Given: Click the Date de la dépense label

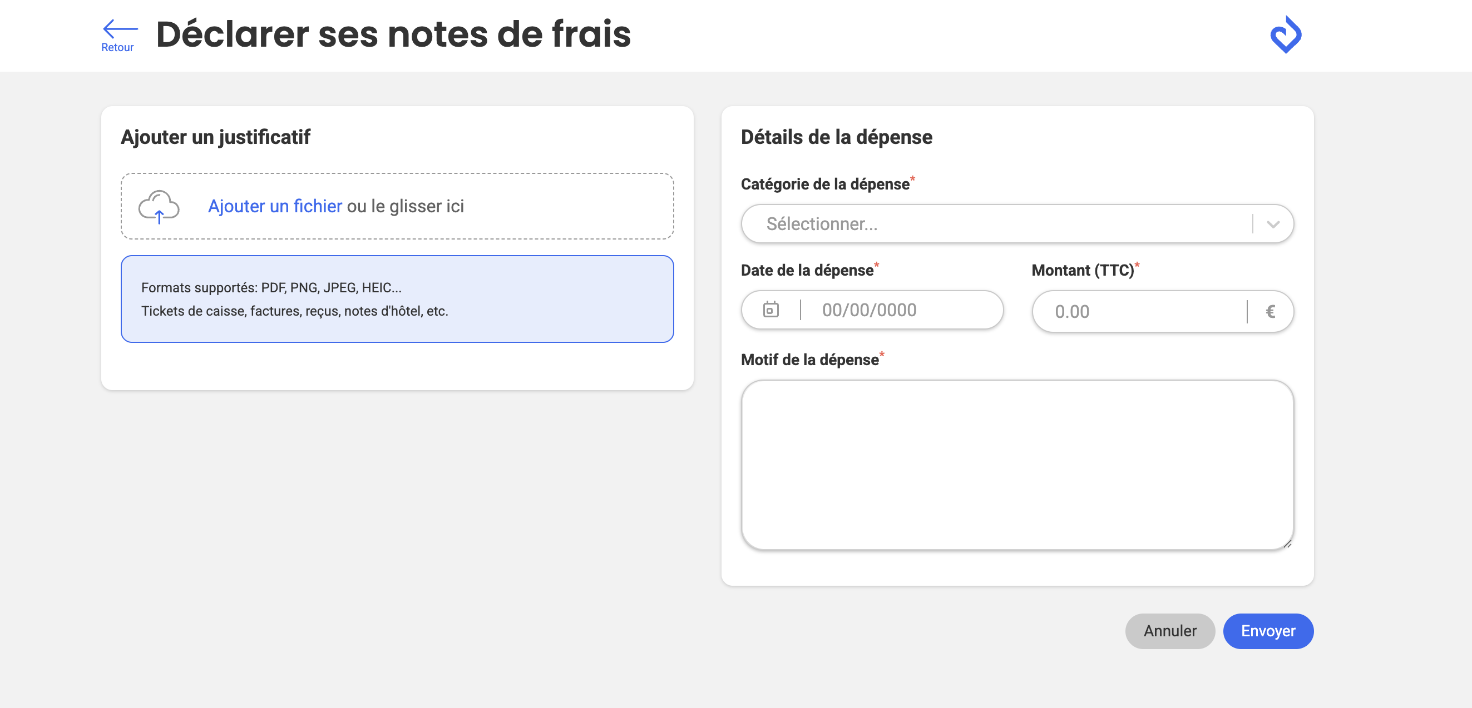Looking at the screenshot, I should tap(807, 270).
